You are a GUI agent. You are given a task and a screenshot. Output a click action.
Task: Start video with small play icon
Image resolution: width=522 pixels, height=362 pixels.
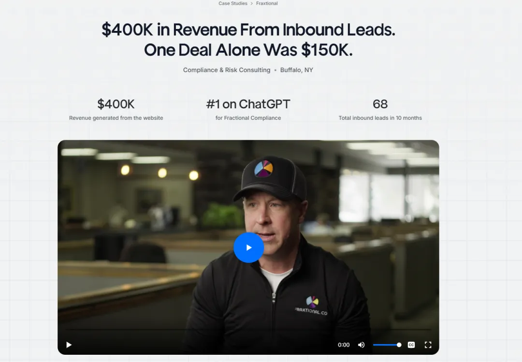click(x=69, y=345)
